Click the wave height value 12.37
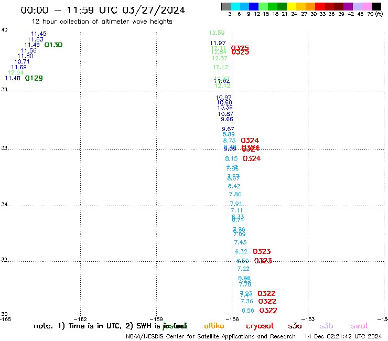Image resolution: width=388 pixels, height=341 pixels. pyautogui.click(x=220, y=58)
